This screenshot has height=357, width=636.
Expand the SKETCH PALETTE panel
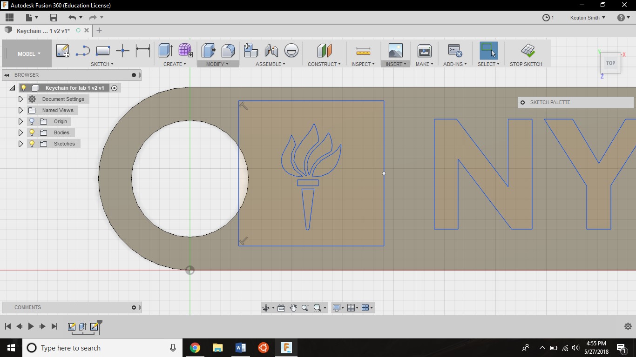[x=523, y=102]
